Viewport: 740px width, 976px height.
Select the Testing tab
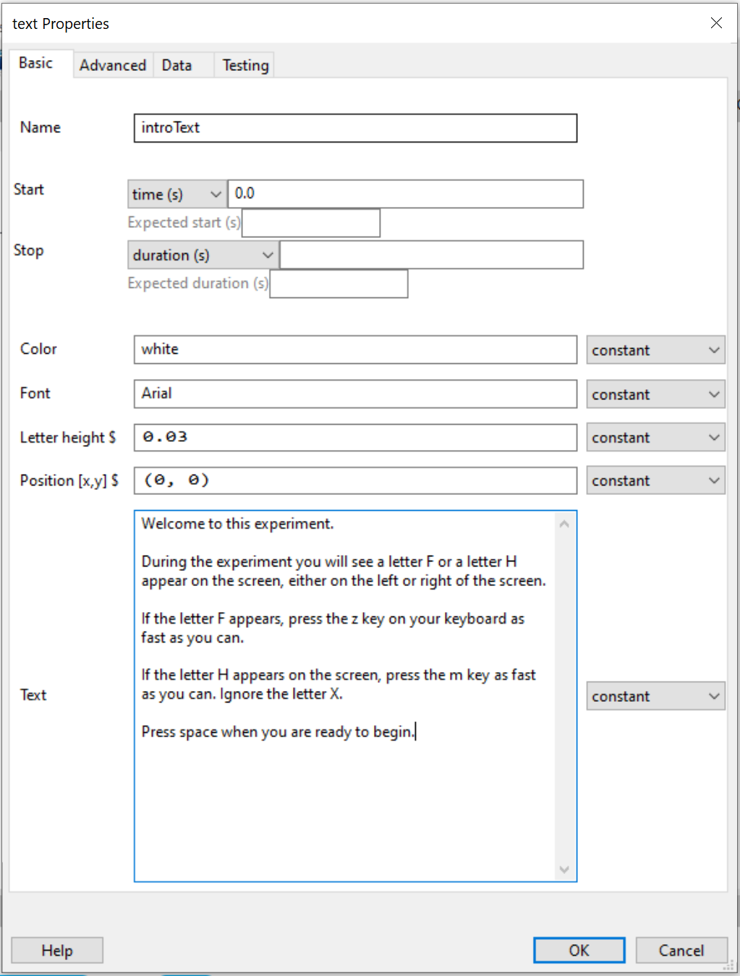[x=245, y=65]
